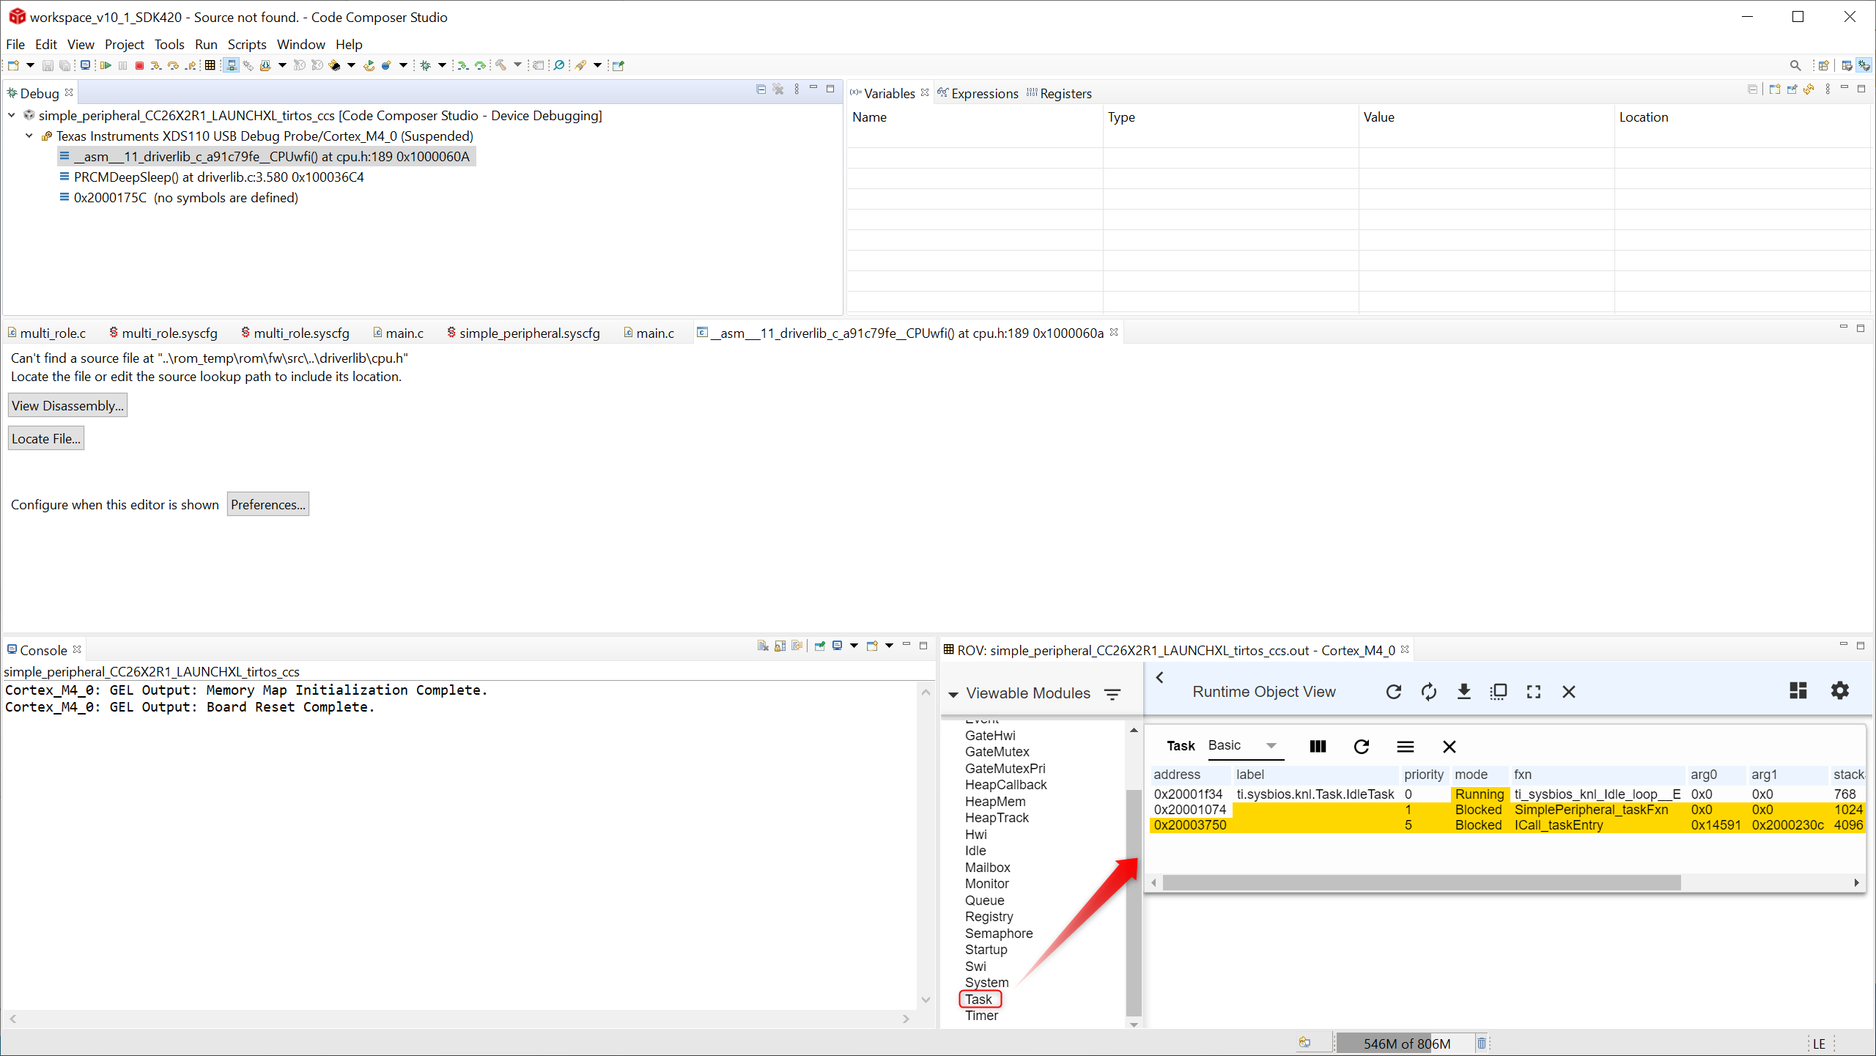Image resolution: width=1876 pixels, height=1056 pixels.
Task: Click the Resume debug button in toolbar
Action: 106,65
